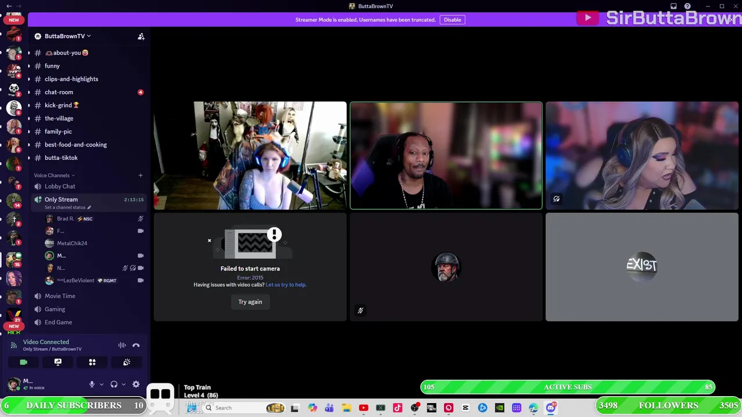Image resolution: width=742 pixels, height=417 pixels.
Task: Open microphone input options arrow
Action: tap(101, 384)
